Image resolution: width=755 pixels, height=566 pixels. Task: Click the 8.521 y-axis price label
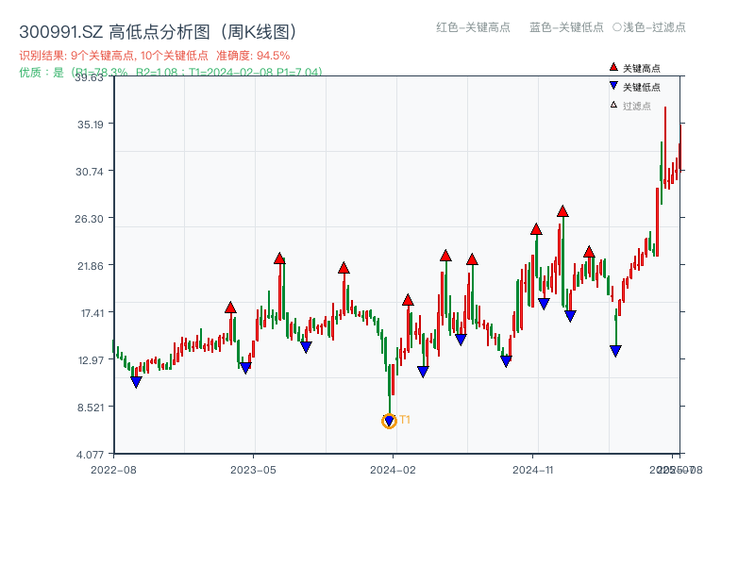[x=91, y=408]
